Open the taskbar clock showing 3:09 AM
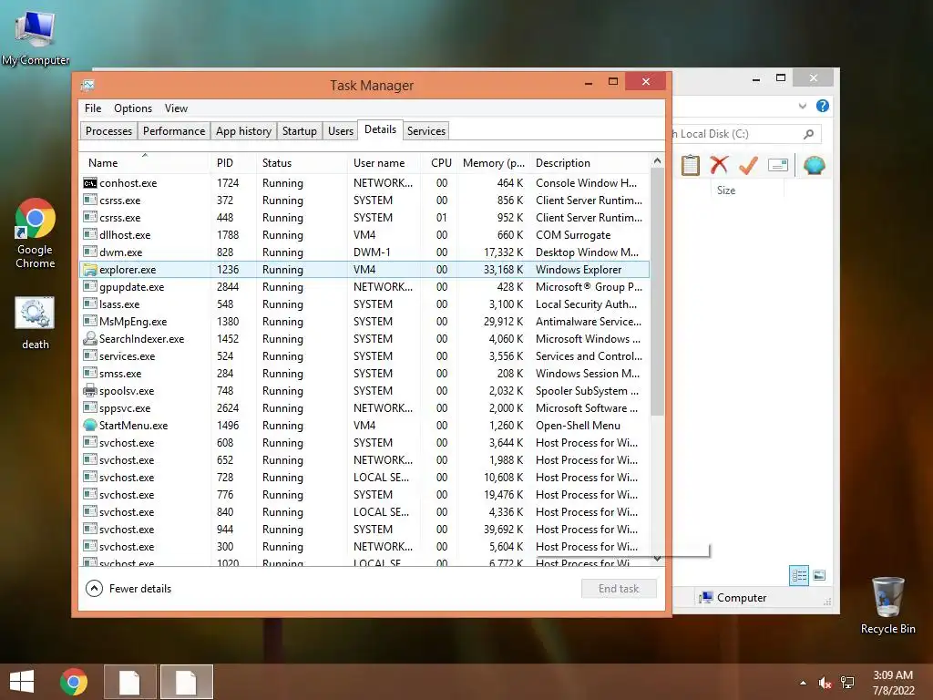Viewport: 933px width, 700px height. pos(893,683)
